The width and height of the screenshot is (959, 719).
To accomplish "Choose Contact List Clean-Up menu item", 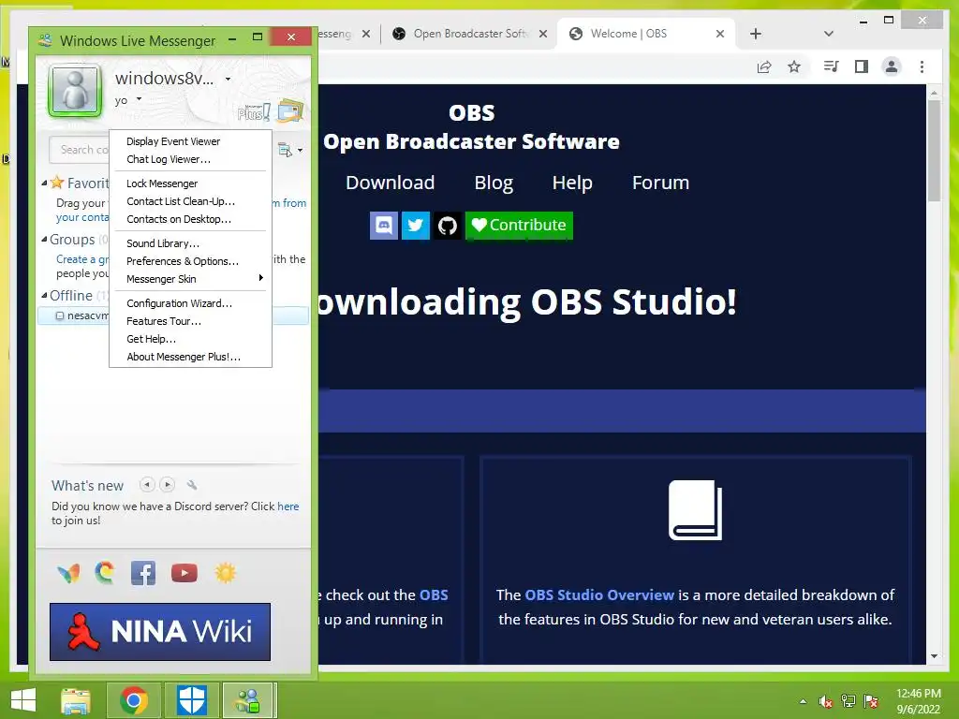I will pos(190,201).
